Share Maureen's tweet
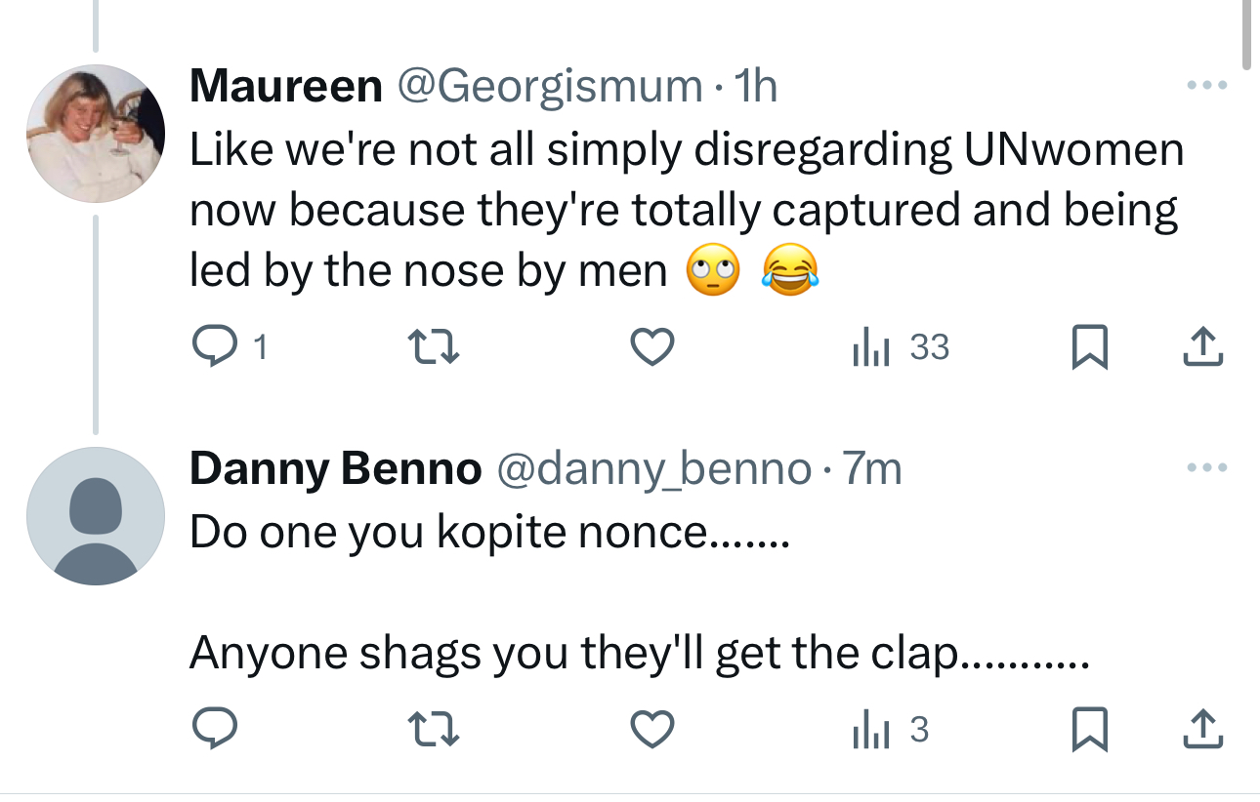The image size is (1260, 802). (1202, 347)
